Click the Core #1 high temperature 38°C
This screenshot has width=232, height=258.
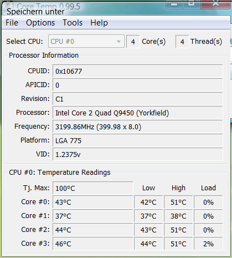pyautogui.click(x=178, y=216)
